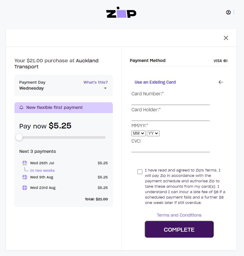The image size is (244, 256).
Task: Click the Zip logo at the top
Action: [121, 12]
